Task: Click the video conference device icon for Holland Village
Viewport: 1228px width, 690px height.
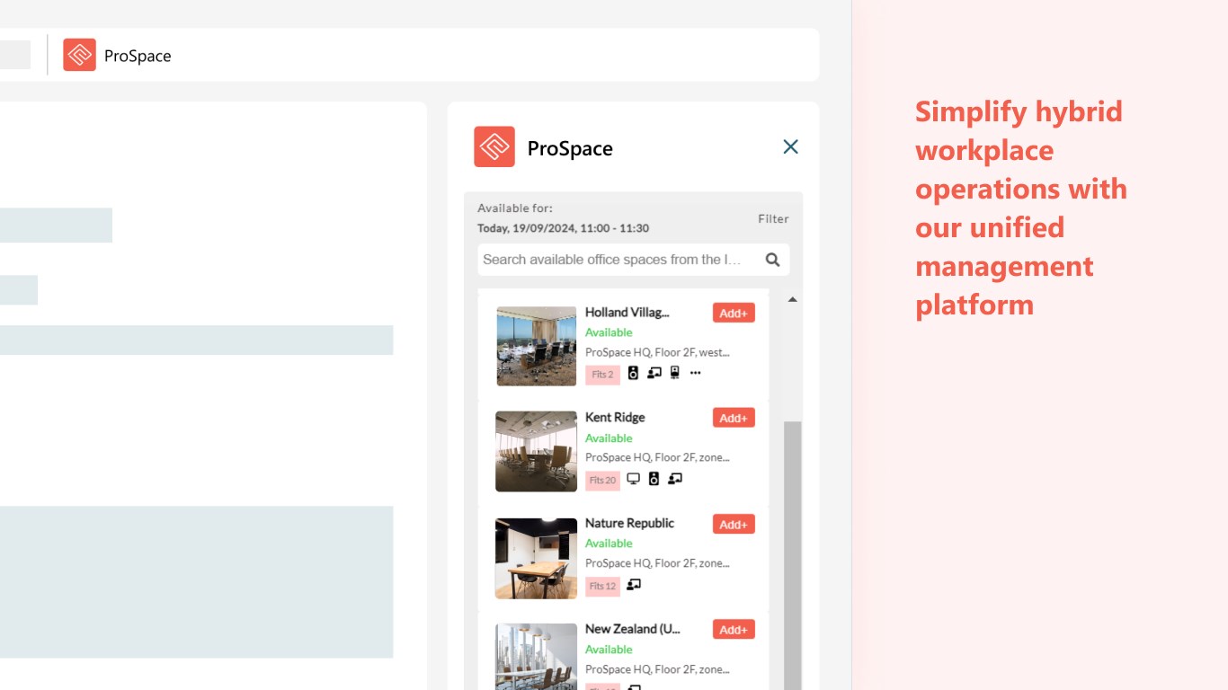Action: point(675,373)
